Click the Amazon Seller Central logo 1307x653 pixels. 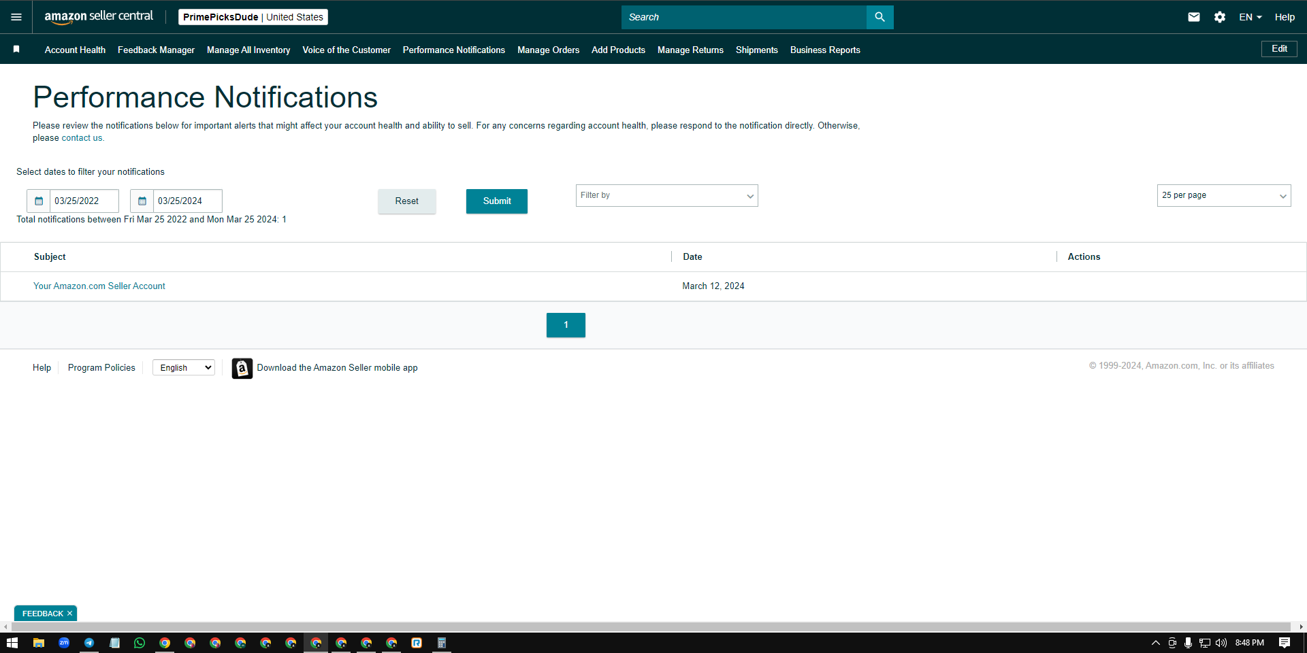99,17
